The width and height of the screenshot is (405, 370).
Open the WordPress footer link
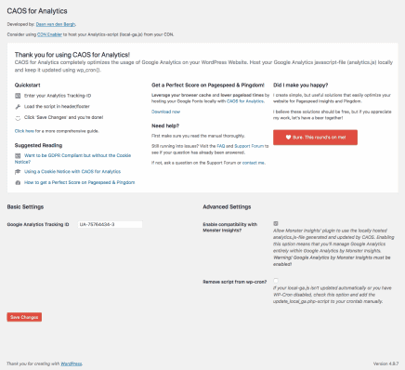click(x=72, y=363)
